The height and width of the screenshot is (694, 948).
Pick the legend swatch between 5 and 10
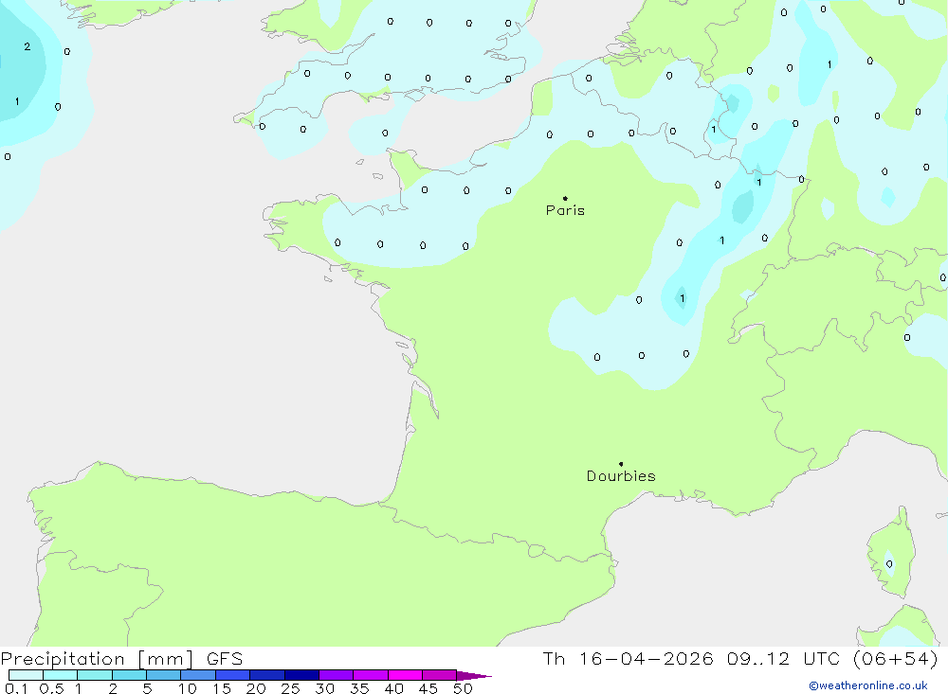click(x=164, y=675)
